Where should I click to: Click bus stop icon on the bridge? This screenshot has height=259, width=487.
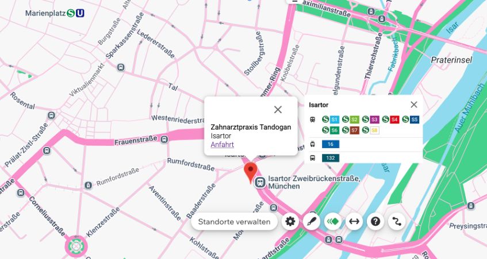[x=339, y=240]
